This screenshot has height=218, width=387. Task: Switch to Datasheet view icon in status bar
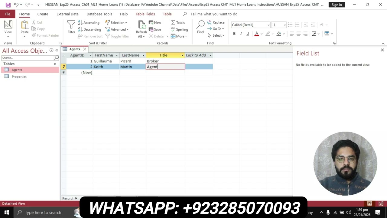(369, 203)
